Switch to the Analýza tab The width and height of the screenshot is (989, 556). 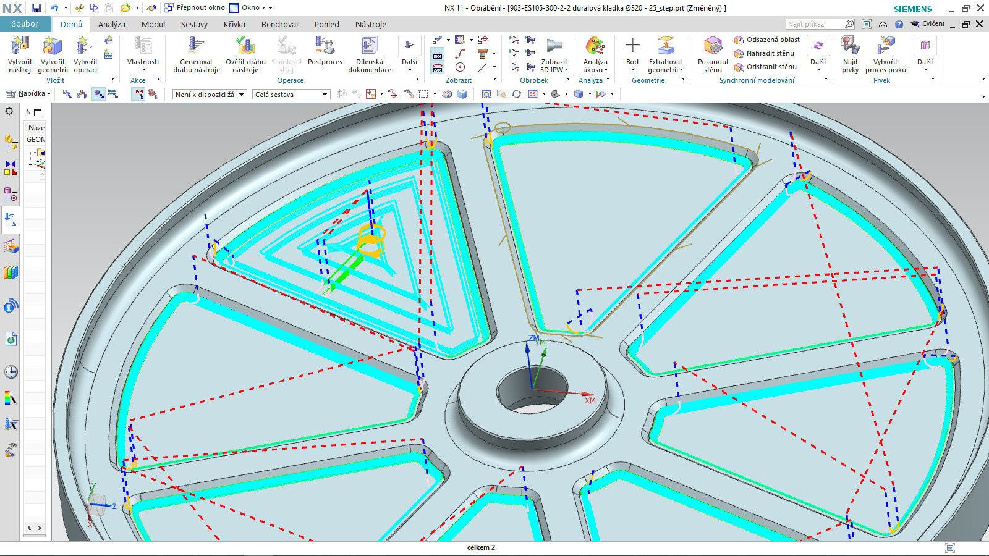tap(112, 24)
